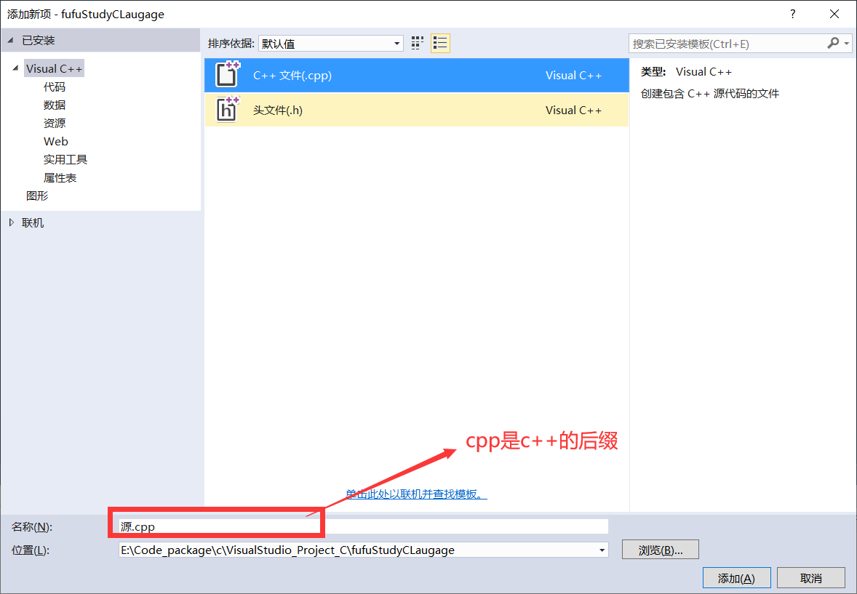This screenshot has width=857, height=594.
Task: Select 联机 in the tree
Action: [x=33, y=222]
